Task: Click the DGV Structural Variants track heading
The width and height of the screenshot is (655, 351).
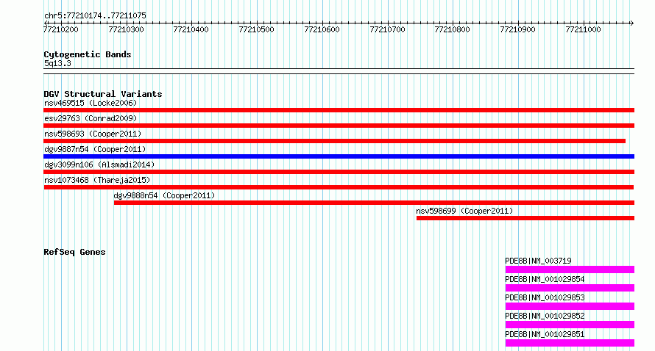Action: point(103,94)
